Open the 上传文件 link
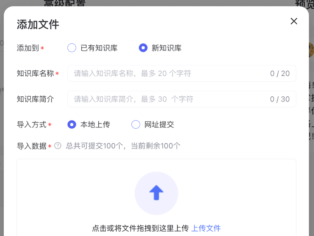The height and width of the screenshot is (236, 314). [206, 228]
